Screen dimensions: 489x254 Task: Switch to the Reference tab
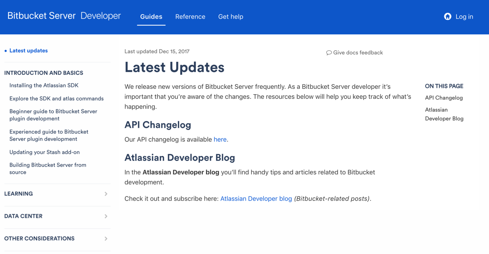click(190, 17)
